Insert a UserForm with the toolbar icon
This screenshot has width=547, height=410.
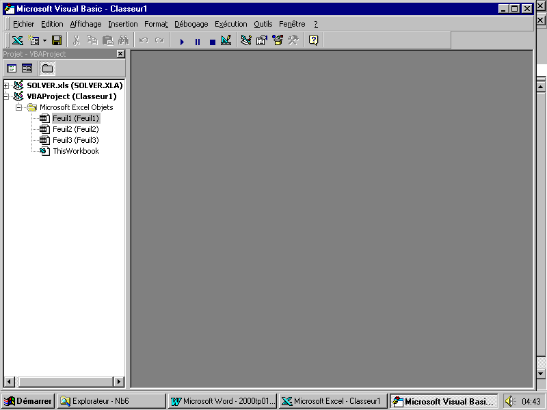click(x=34, y=40)
